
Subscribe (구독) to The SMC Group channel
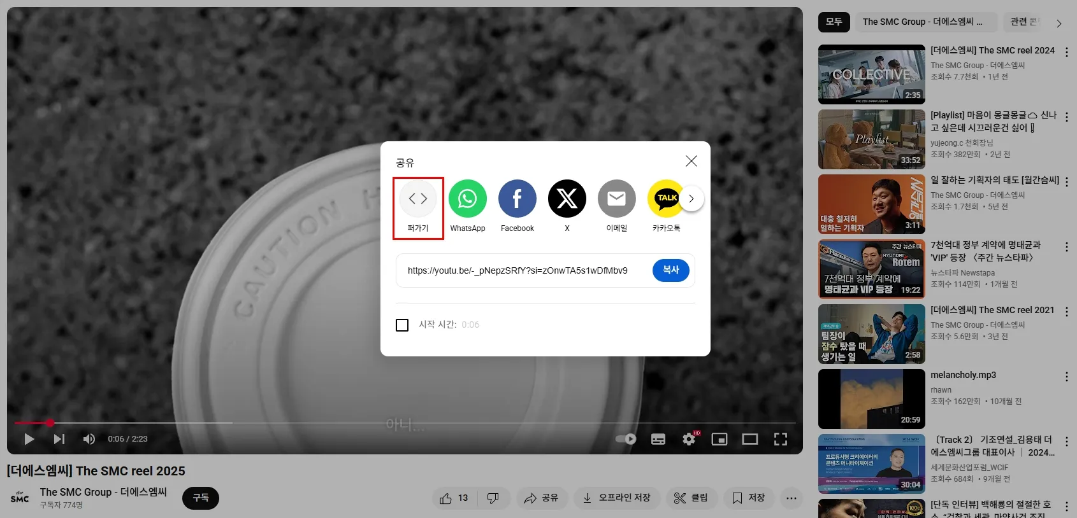pyautogui.click(x=201, y=498)
